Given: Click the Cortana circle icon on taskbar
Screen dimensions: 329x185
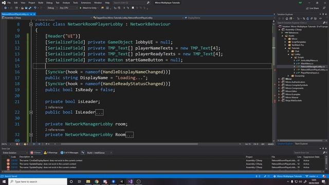Looking at the screenshot, I should (x=71, y=181).
